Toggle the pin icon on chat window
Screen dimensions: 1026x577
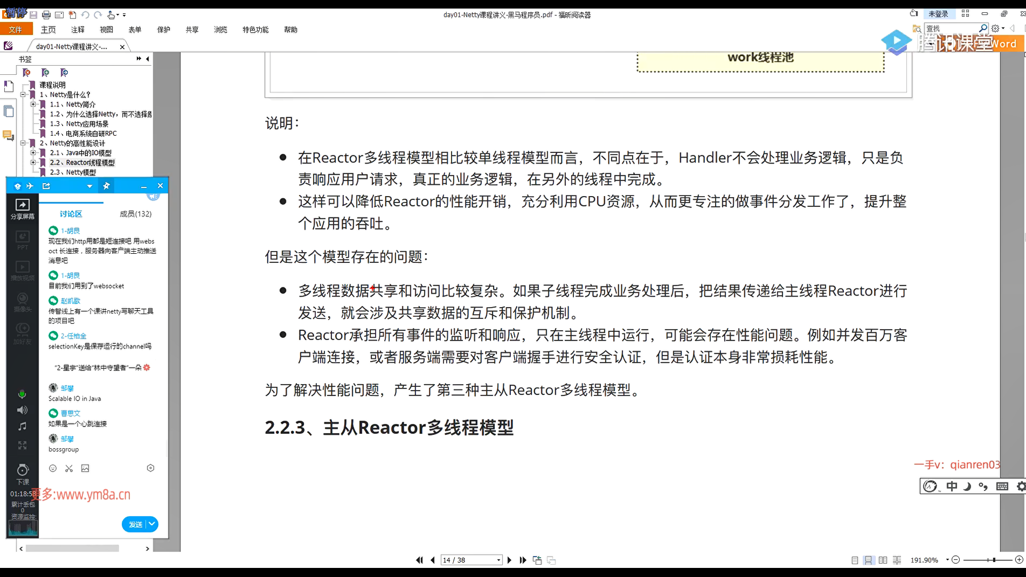click(106, 186)
